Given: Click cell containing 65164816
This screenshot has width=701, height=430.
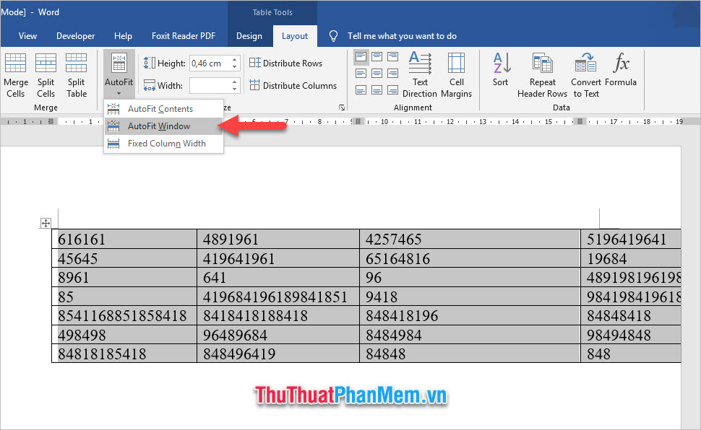Looking at the screenshot, I should [470, 258].
